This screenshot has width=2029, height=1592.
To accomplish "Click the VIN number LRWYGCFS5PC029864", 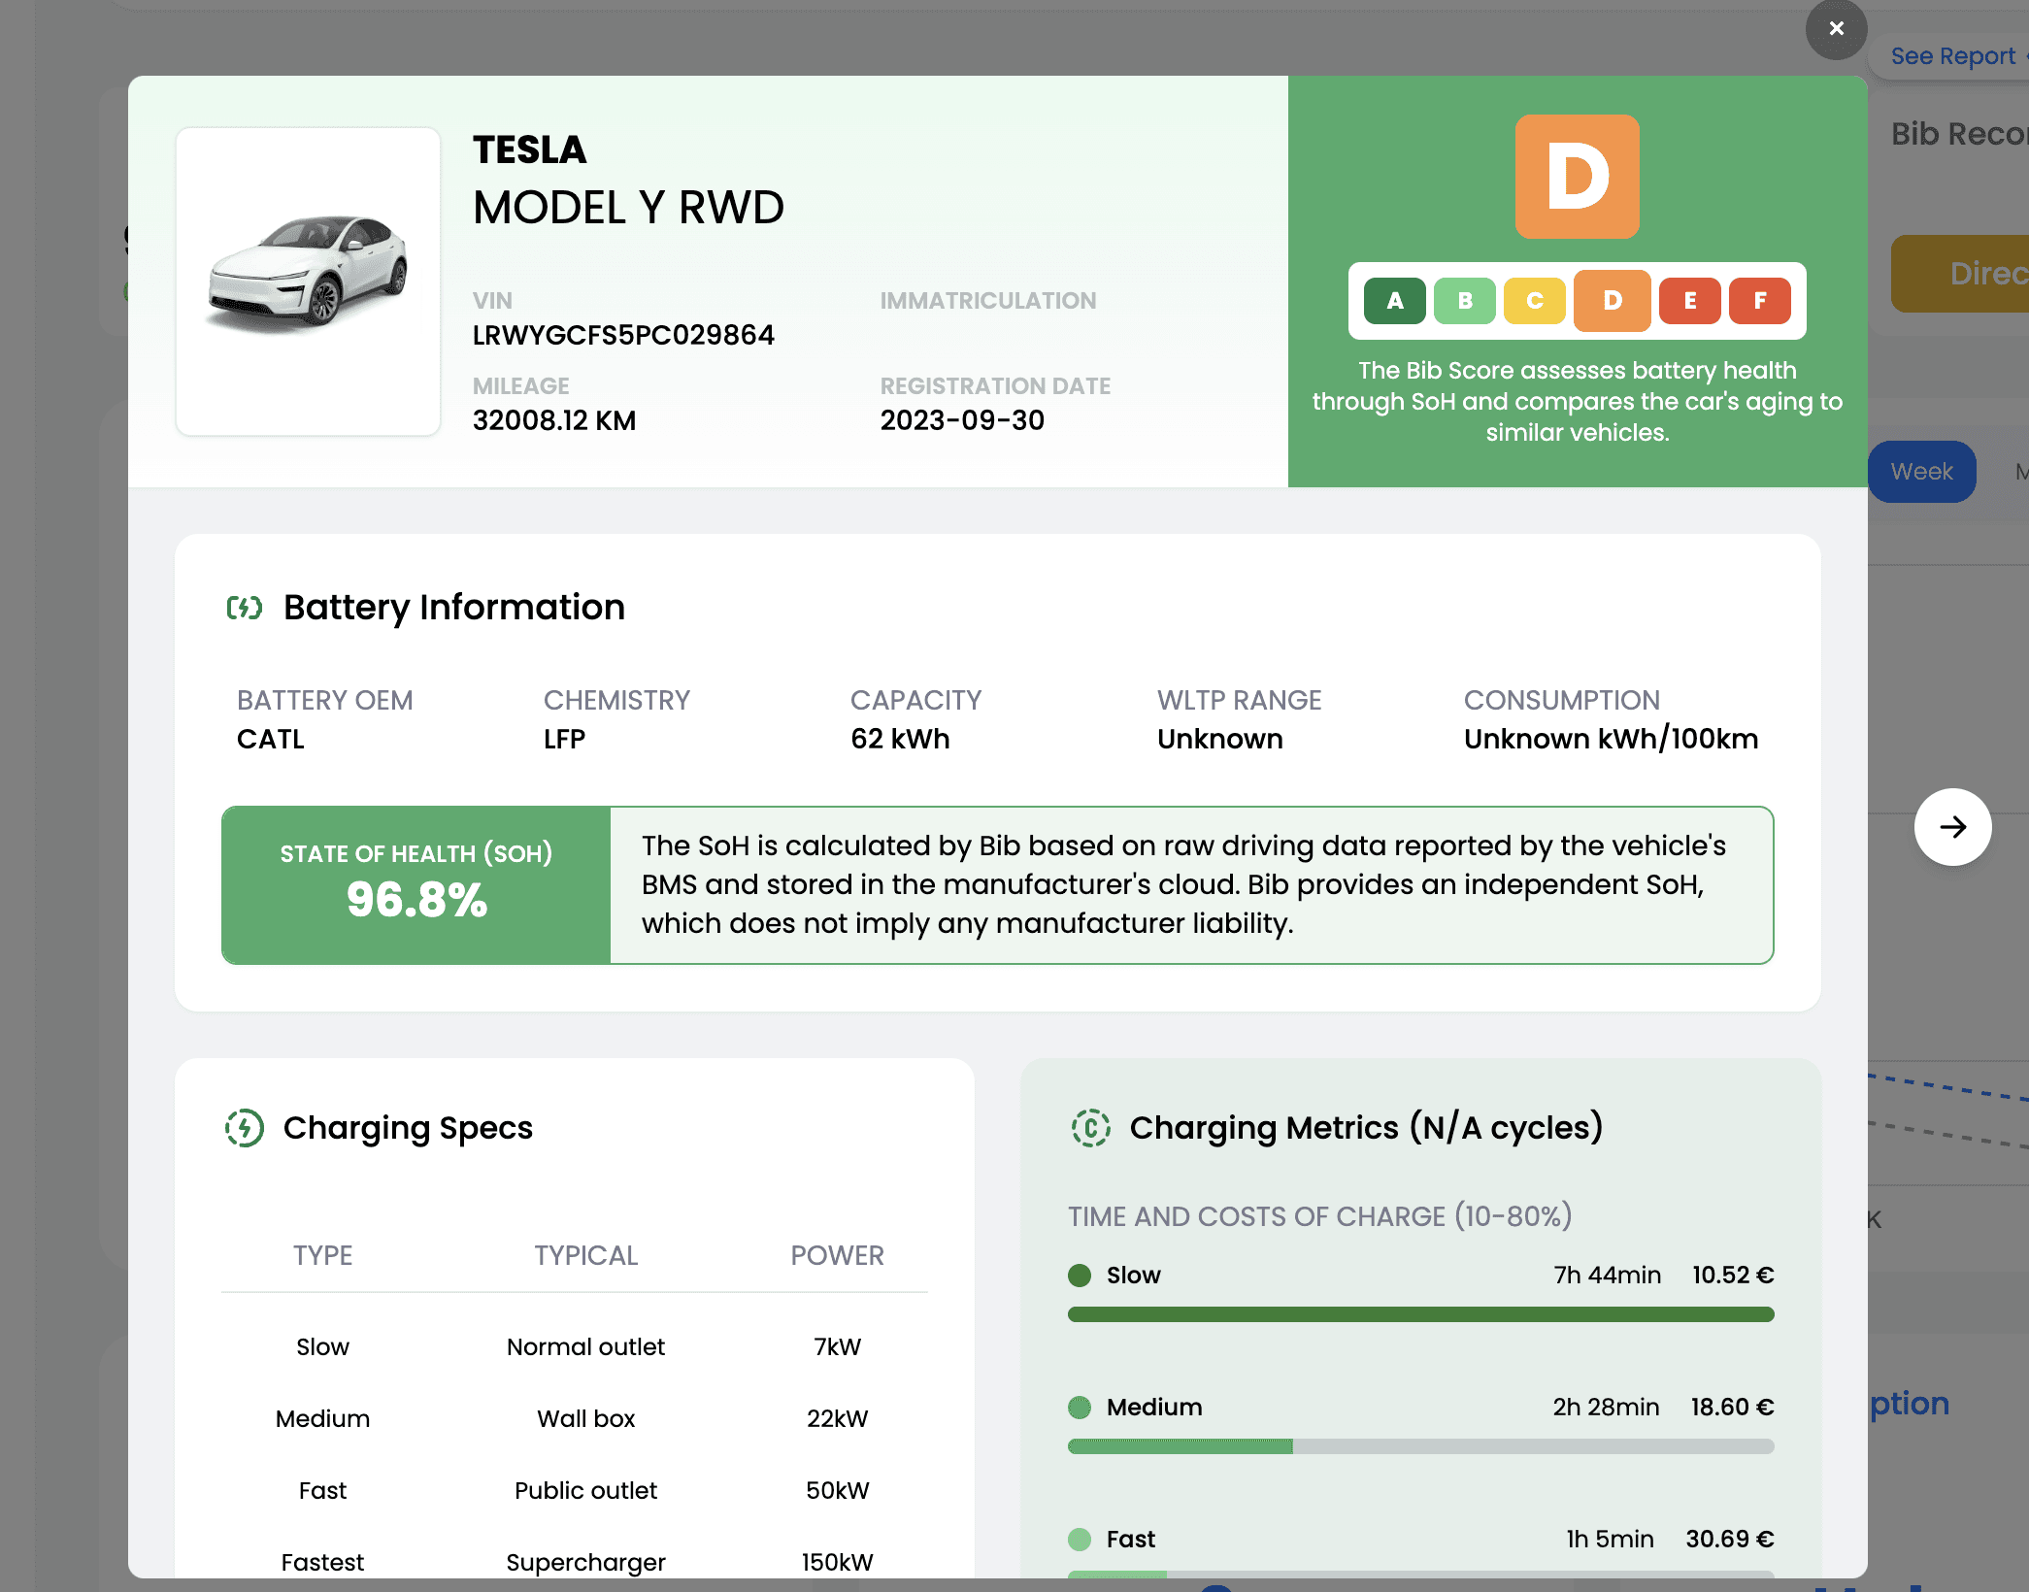I will 623,335.
